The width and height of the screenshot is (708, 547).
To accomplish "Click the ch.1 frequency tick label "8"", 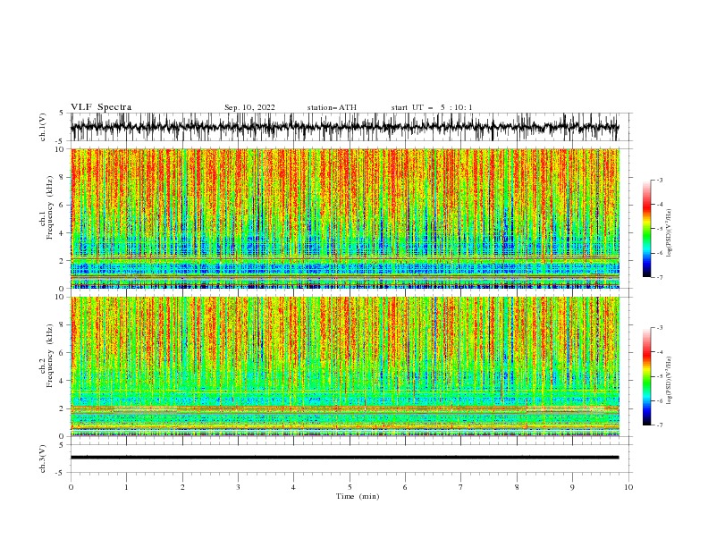I will [x=63, y=177].
